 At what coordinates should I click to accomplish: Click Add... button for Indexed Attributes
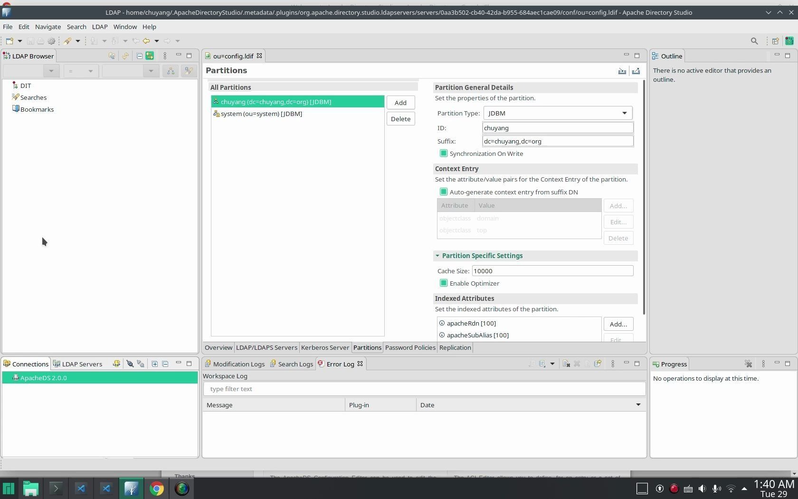tap(618, 324)
